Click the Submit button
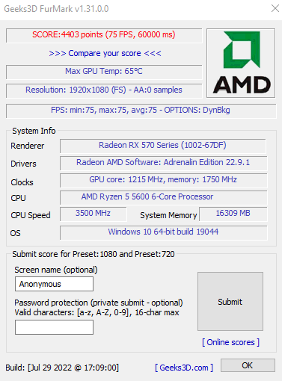The image size is (282, 381). [230, 302]
